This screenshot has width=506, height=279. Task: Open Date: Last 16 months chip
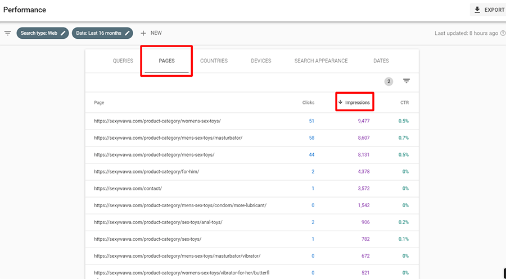pos(102,33)
